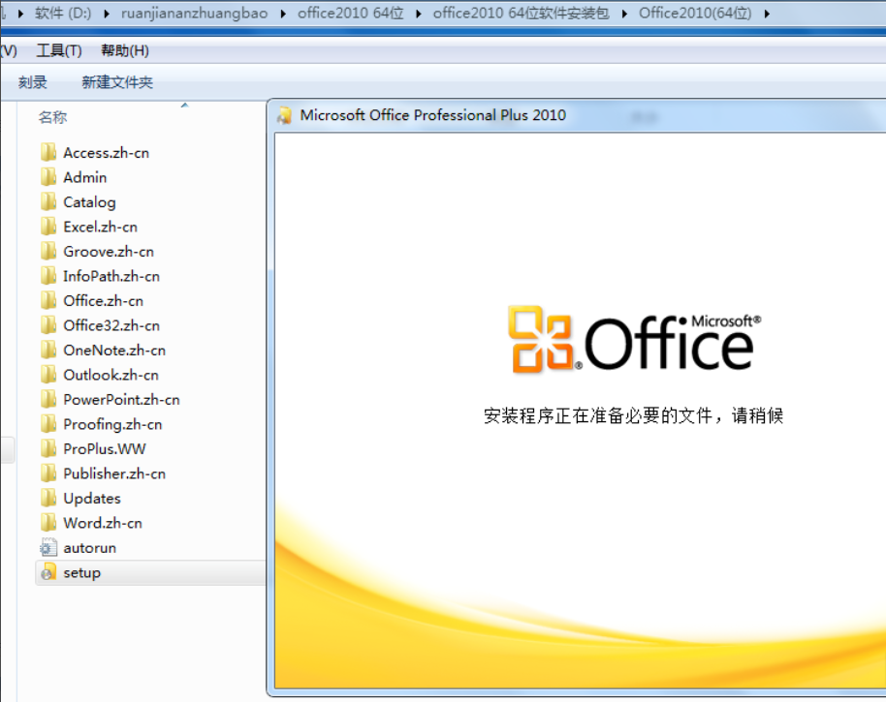The width and height of the screenshot is (886, 702).
Task: Click the Office2010(64位) breadcrumb segment
Action: tap(695, 13)
